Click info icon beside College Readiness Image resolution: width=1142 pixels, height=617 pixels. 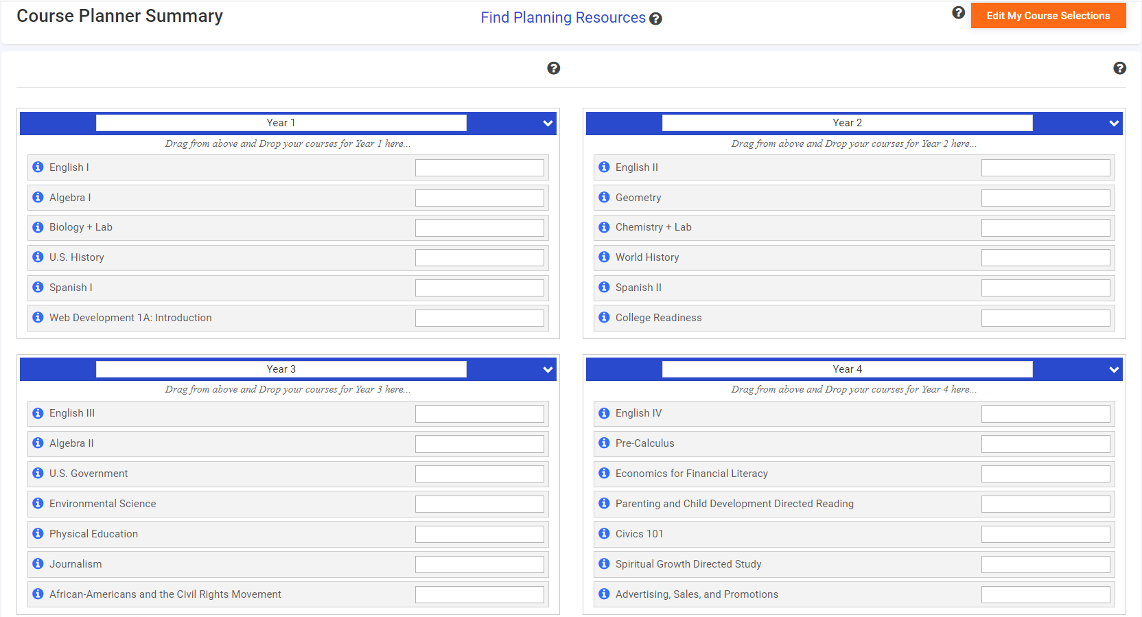coord(605,317)
